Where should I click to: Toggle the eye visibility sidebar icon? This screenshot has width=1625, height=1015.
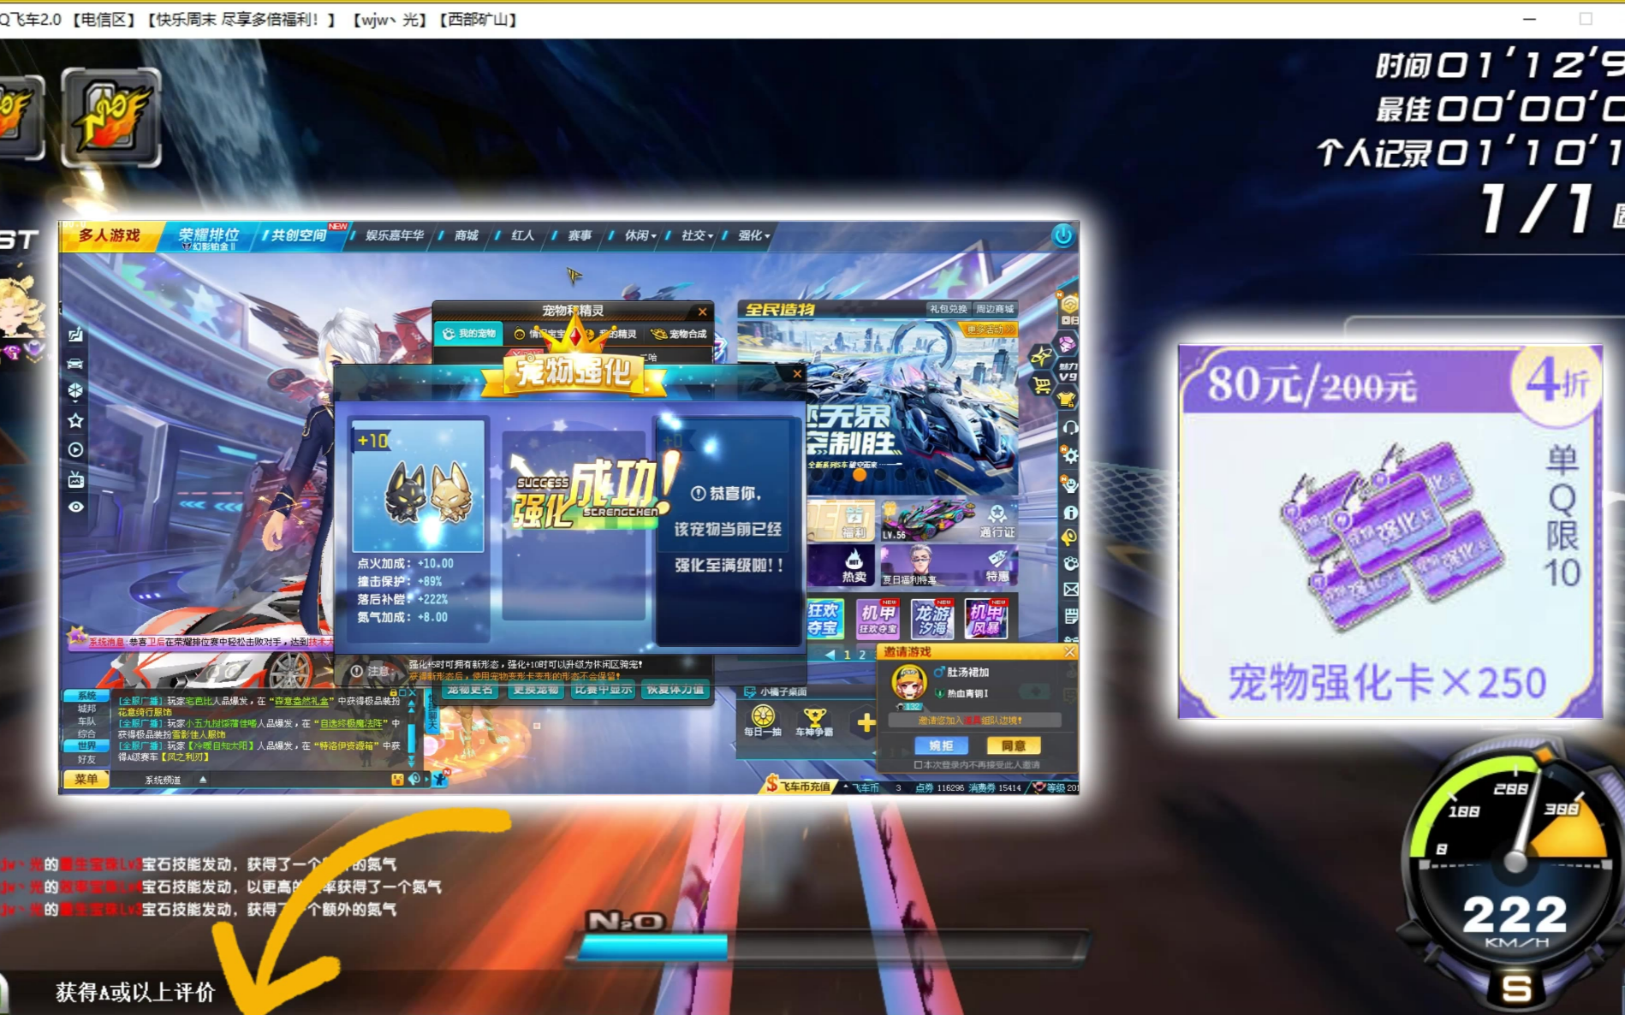76,507
